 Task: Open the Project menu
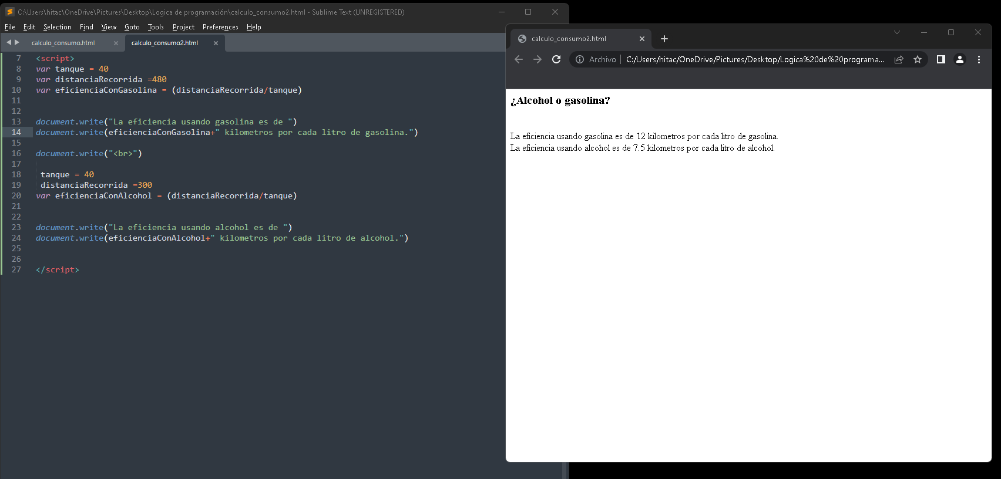point(183,27)
